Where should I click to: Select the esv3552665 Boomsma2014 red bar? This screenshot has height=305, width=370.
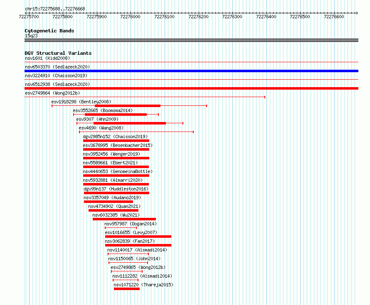116,115
